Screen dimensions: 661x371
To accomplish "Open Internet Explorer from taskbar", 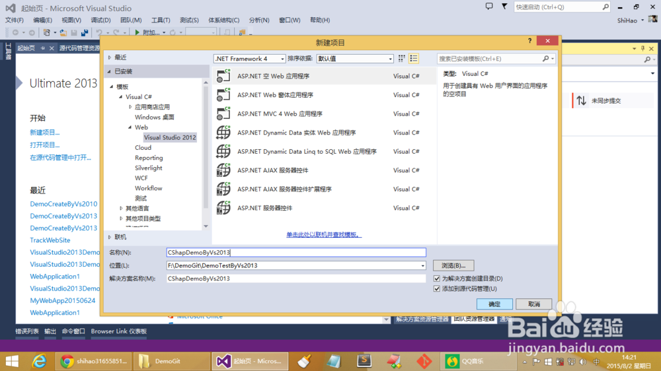I will 40,361.
